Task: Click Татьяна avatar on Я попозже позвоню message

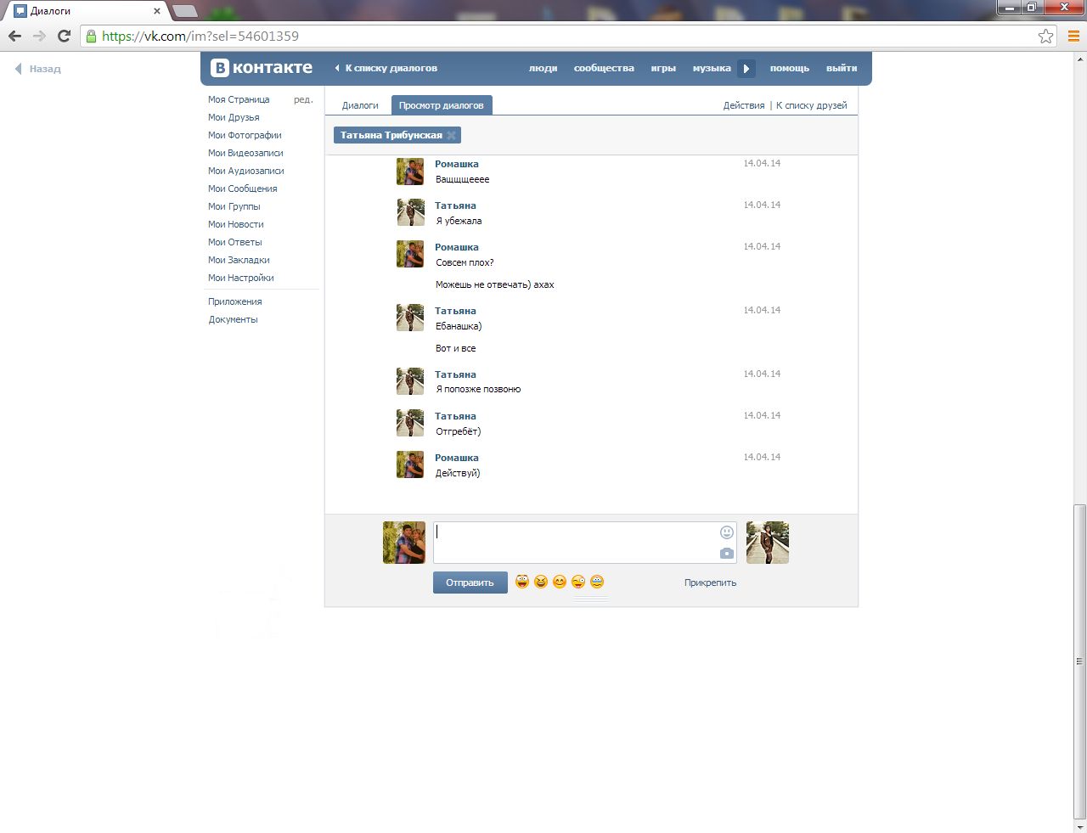Action: coord(410,381)
